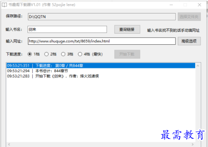The width and height of the screenshot is (208, 147).
Task: Open 高级选项 advanced options
Action: pyautogui.click(x=189, y=41)
